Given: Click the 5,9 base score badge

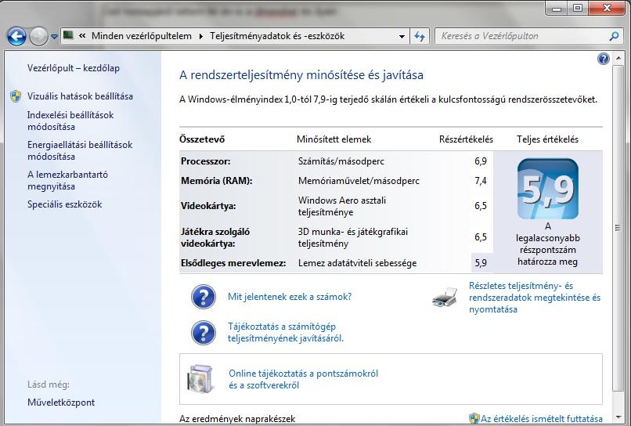Looking at the screenshot, I should (548, 189).
